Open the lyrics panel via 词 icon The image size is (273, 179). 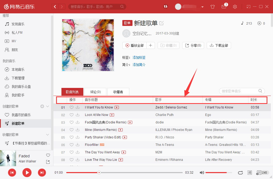(250, 173)
